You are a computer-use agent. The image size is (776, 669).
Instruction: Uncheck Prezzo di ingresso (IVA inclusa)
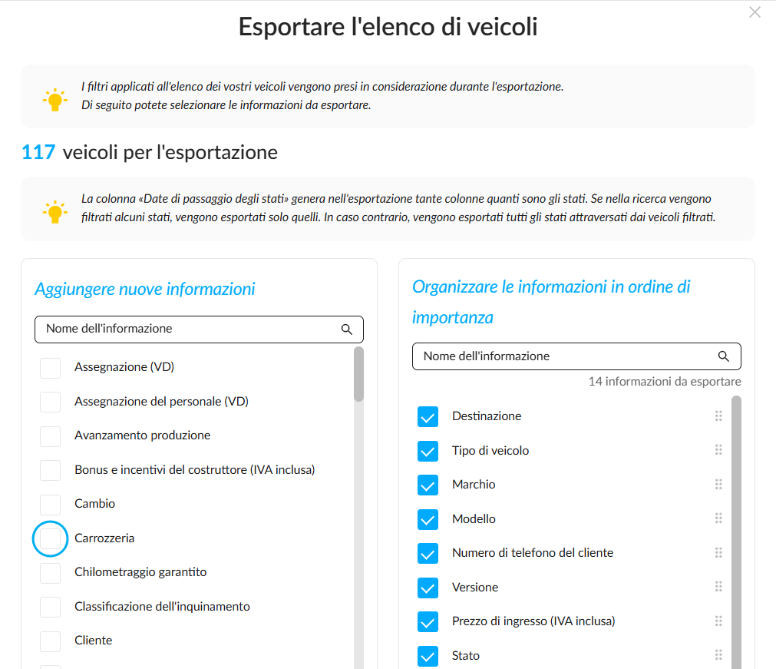pyautogui.click(x=428, y=621)
